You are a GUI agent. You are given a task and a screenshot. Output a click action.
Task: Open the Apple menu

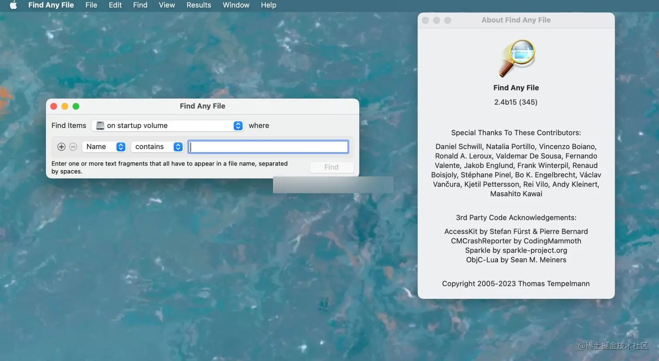[14, 5]
